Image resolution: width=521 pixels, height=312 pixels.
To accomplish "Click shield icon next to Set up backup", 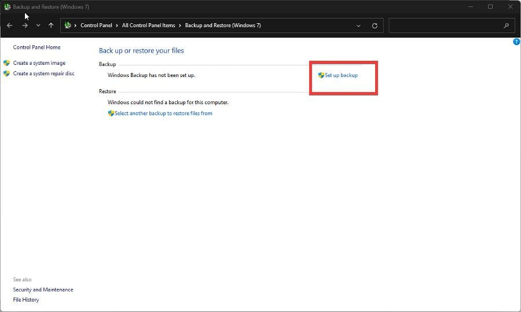I will tap(321, 75).
